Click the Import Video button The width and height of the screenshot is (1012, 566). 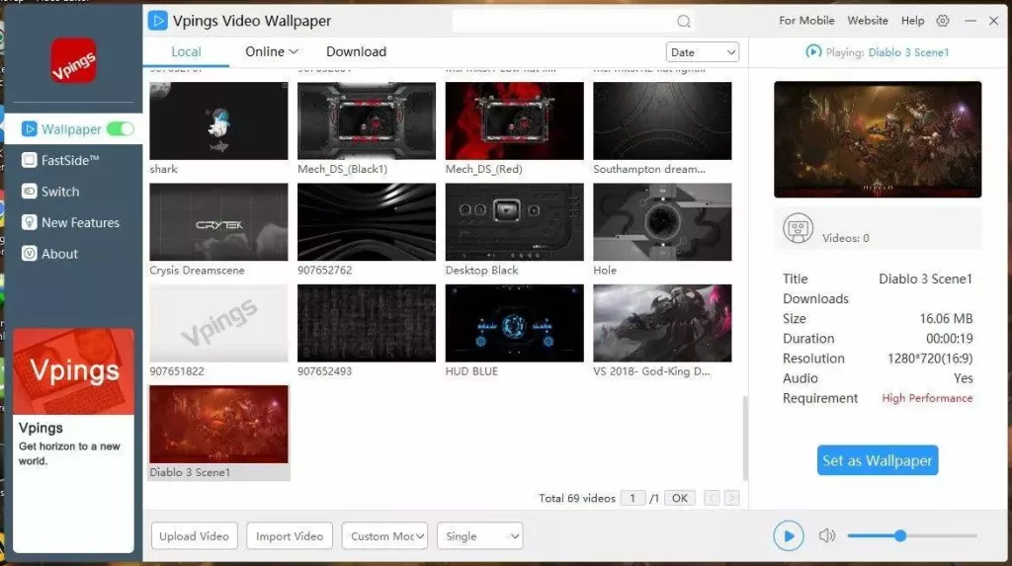[x=290, y=535]
